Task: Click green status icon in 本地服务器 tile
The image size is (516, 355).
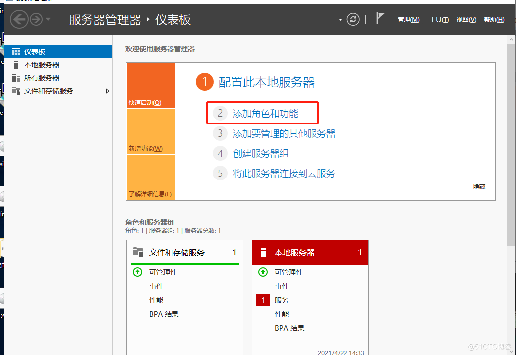Action: [x=263, y=272]
